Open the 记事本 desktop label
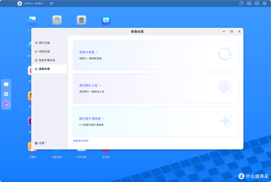 [32, 157]
